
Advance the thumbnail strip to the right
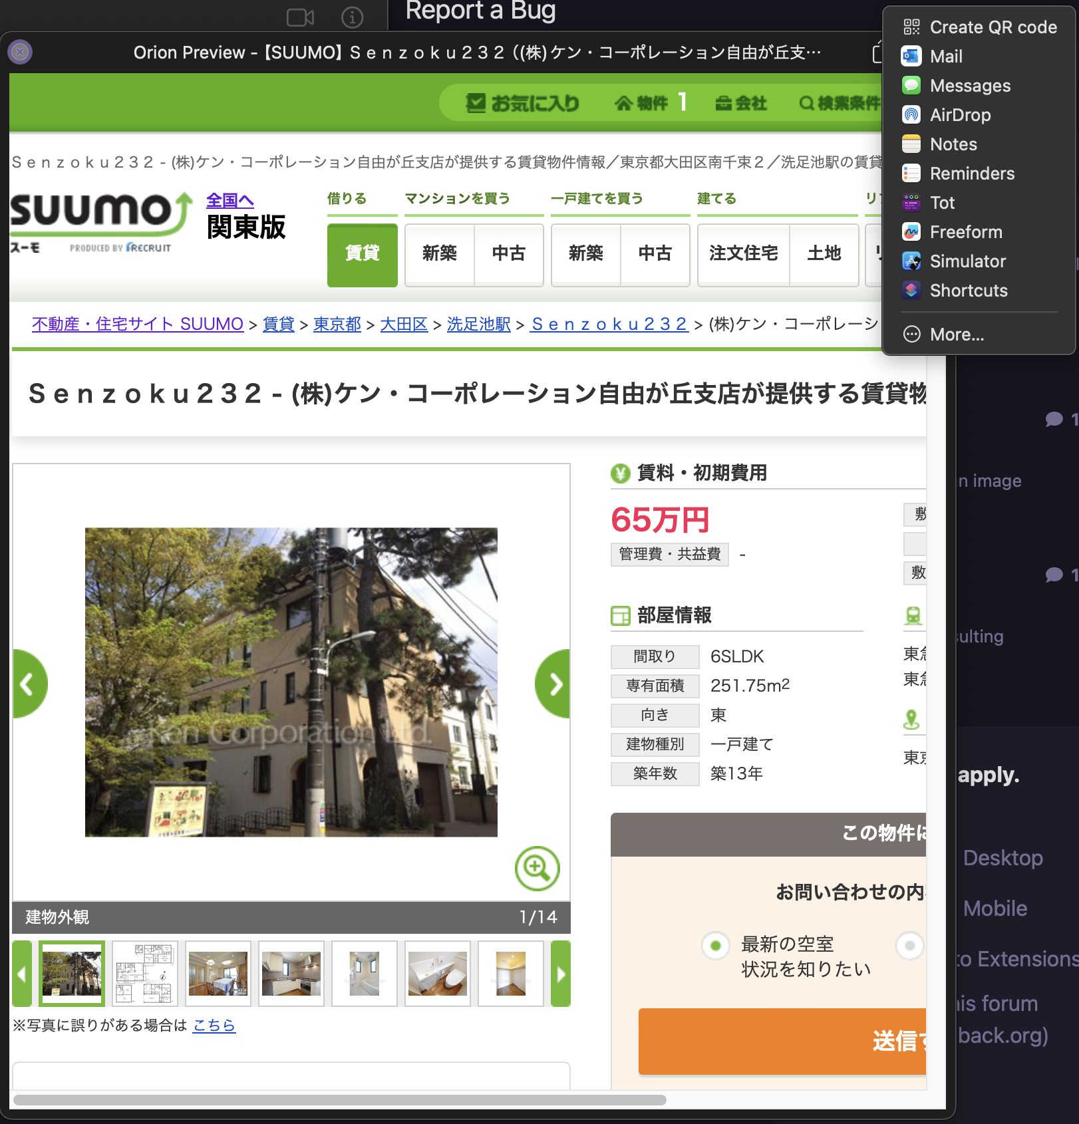[x=561, y=974]
